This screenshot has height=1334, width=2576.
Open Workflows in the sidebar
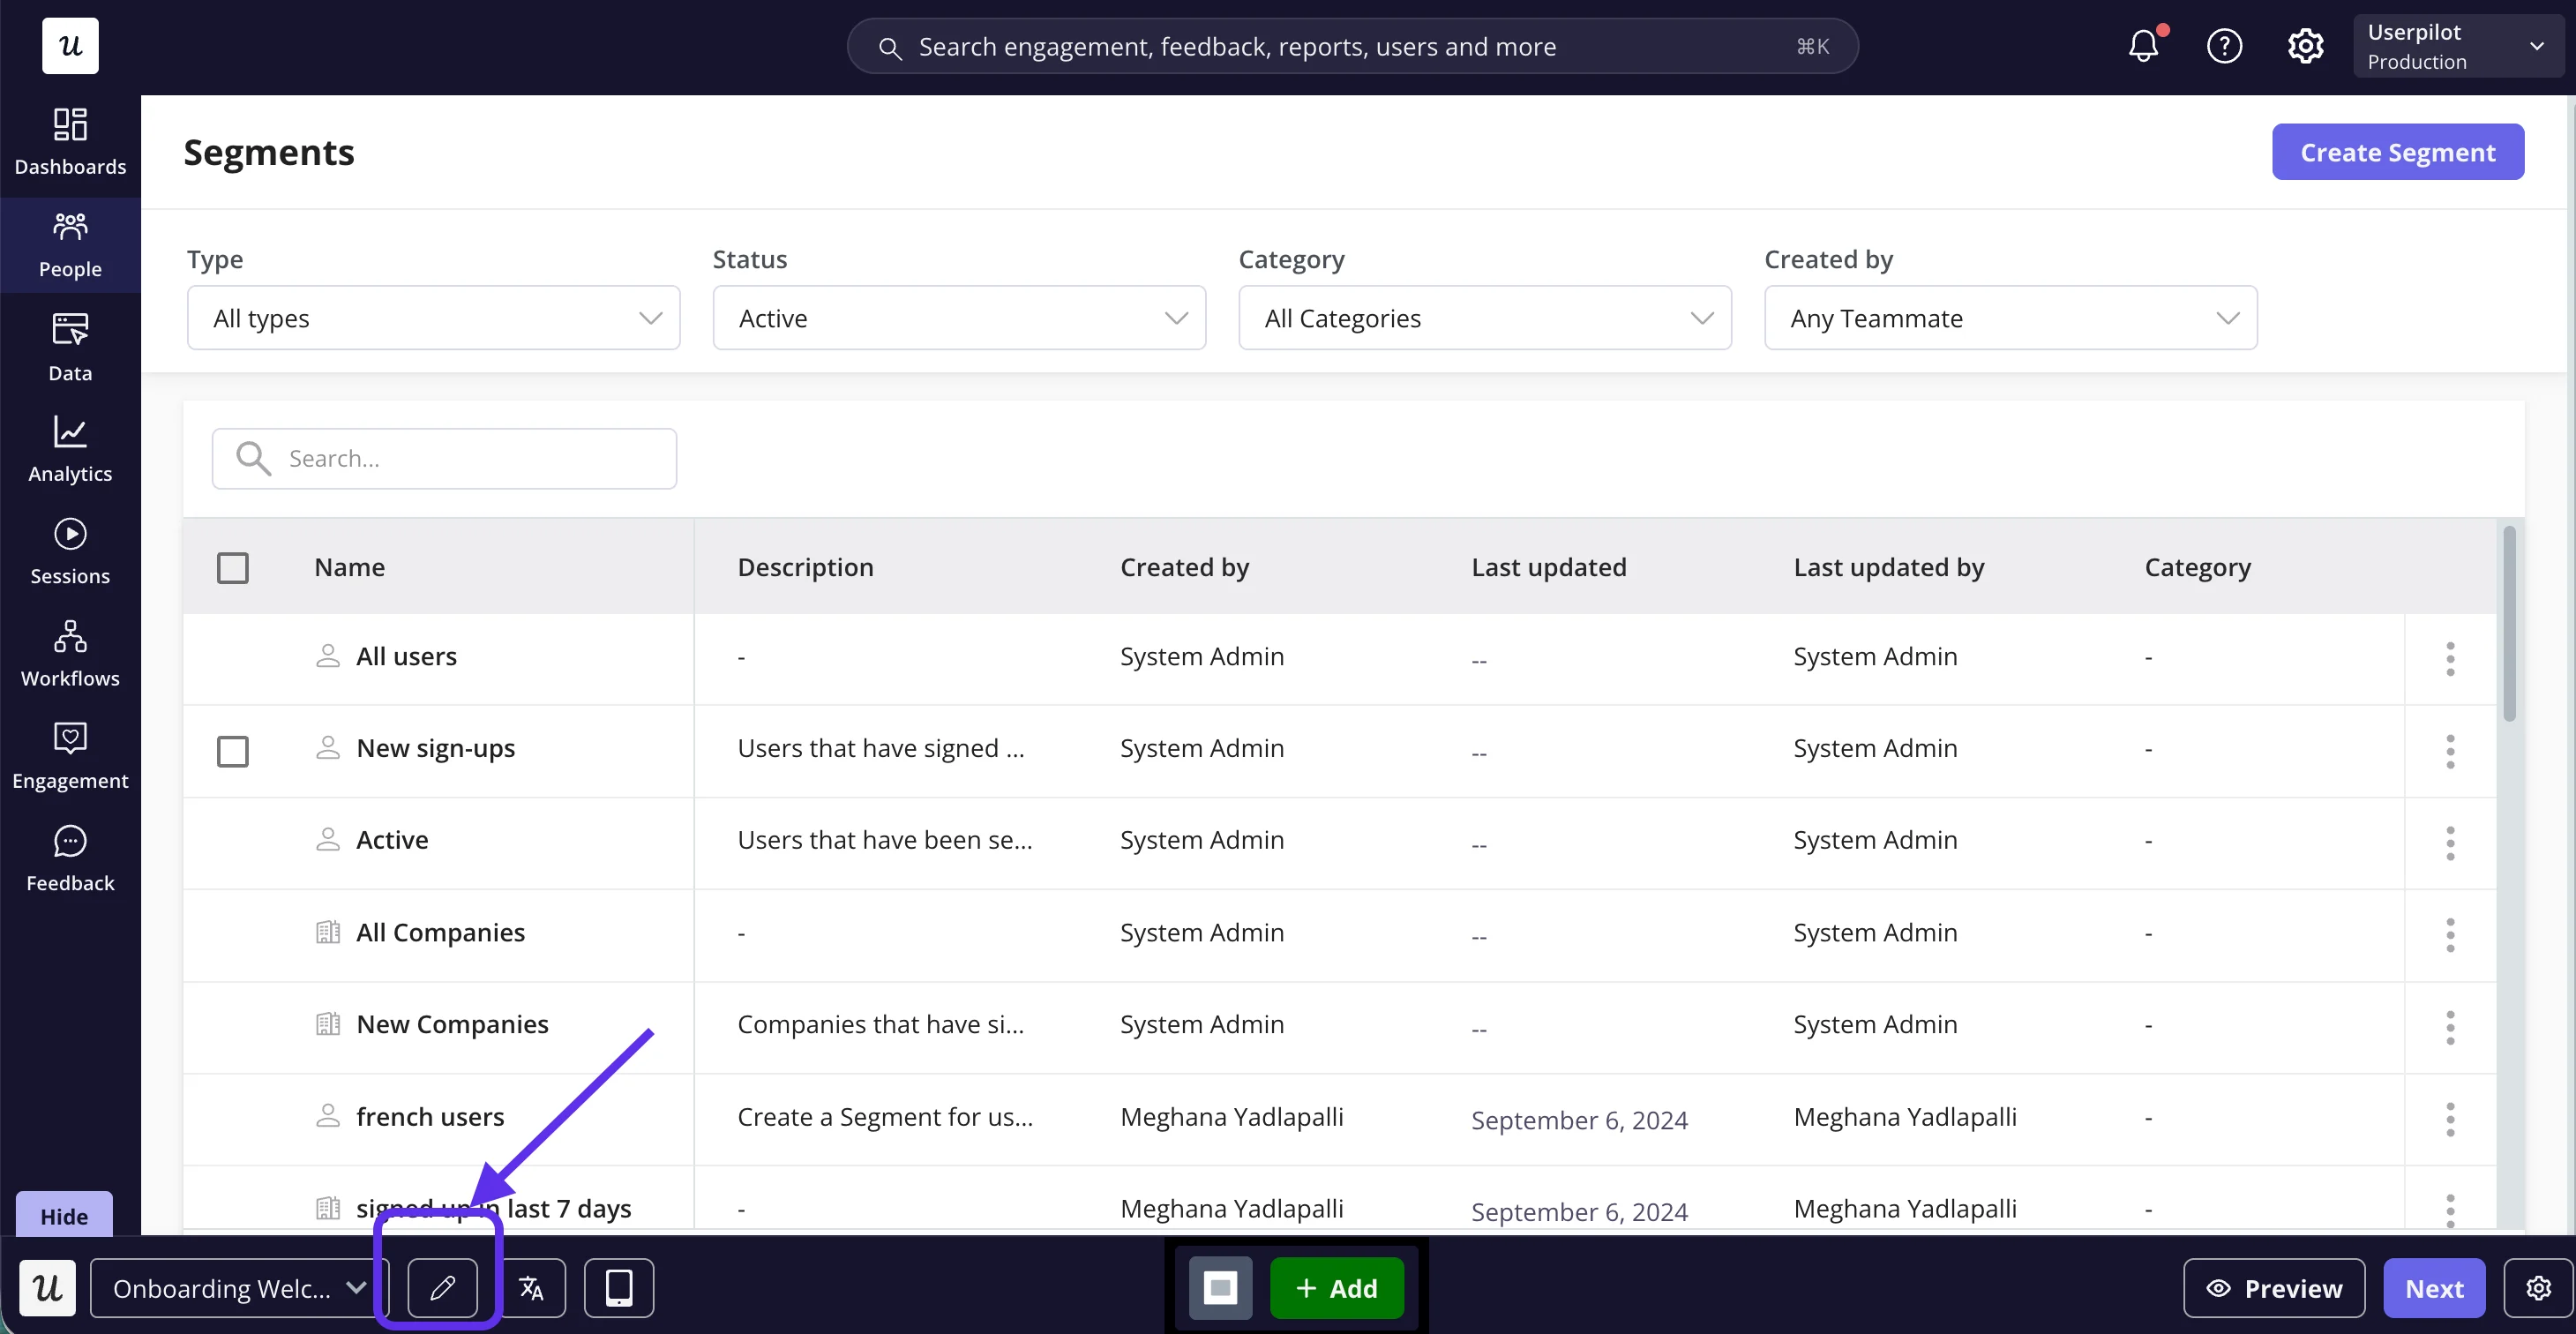(x=70, y=654)
